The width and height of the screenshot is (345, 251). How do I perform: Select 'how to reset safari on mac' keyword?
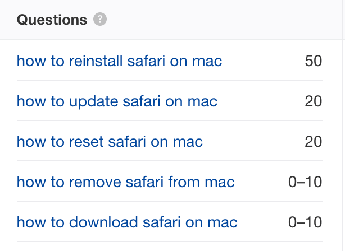110,142
